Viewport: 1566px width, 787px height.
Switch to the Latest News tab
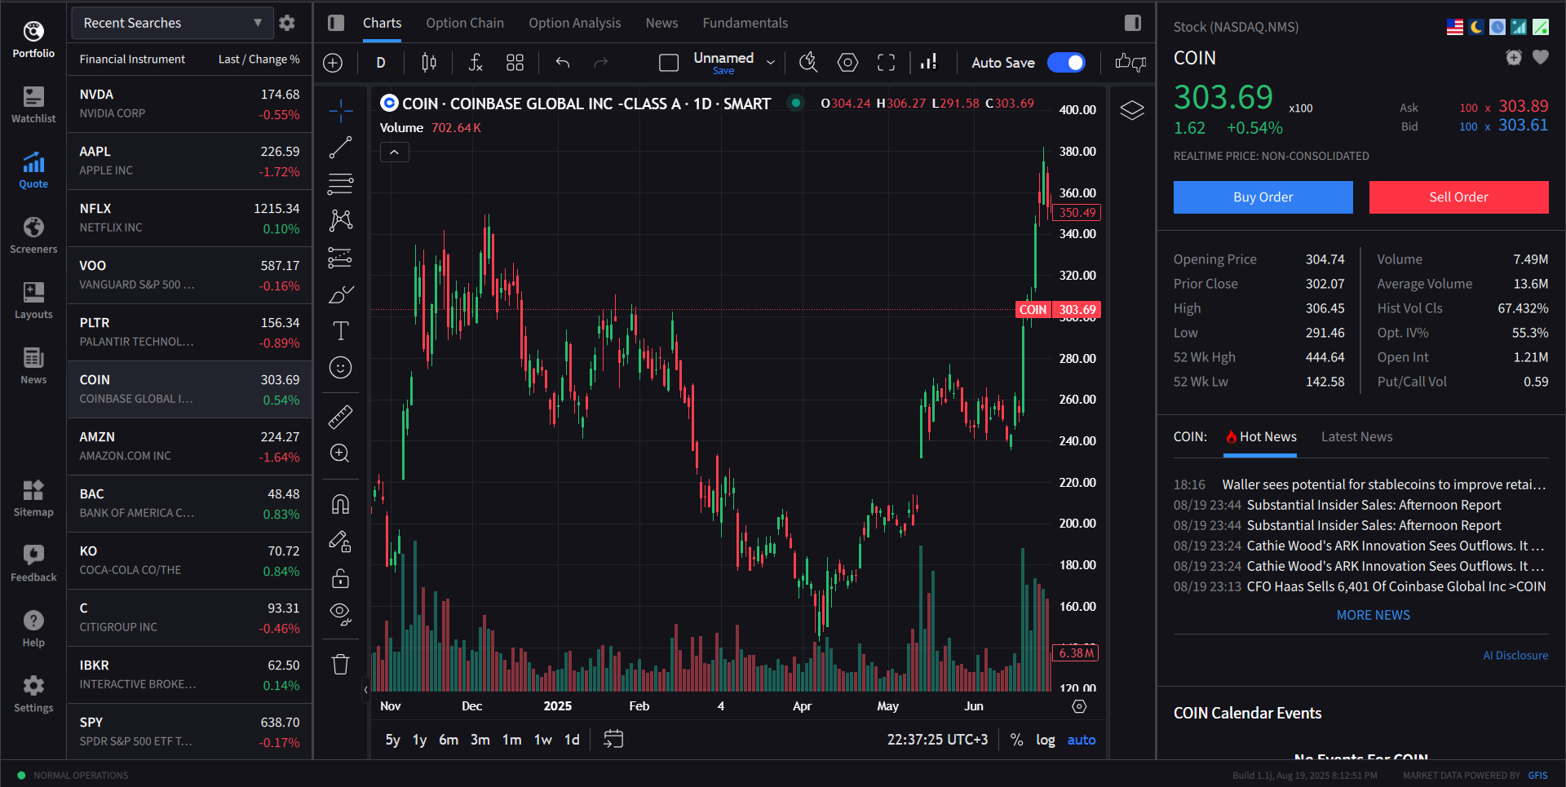pyautogui.click(x=1356, y=437)
